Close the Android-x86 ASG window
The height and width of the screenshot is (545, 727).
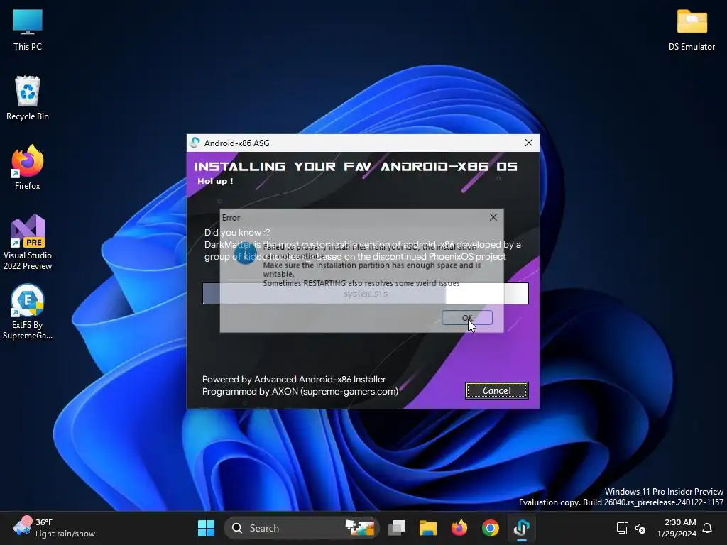point(528,143)
